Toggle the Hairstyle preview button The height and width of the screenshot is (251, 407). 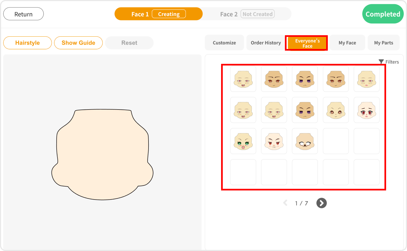coord(28,43)
